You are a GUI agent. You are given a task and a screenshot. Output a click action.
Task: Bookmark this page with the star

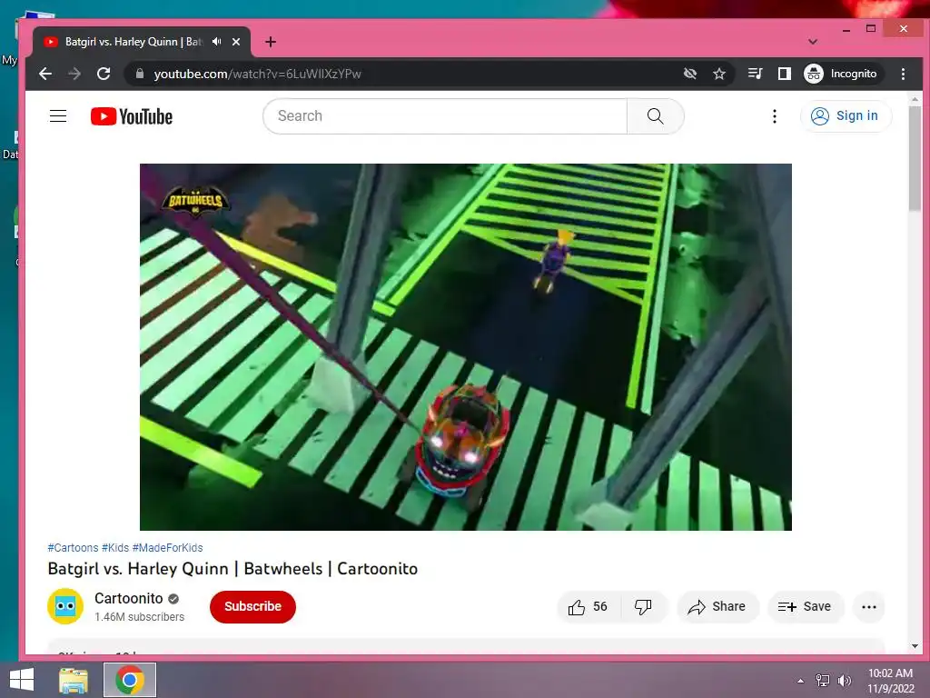coord(719,74)
